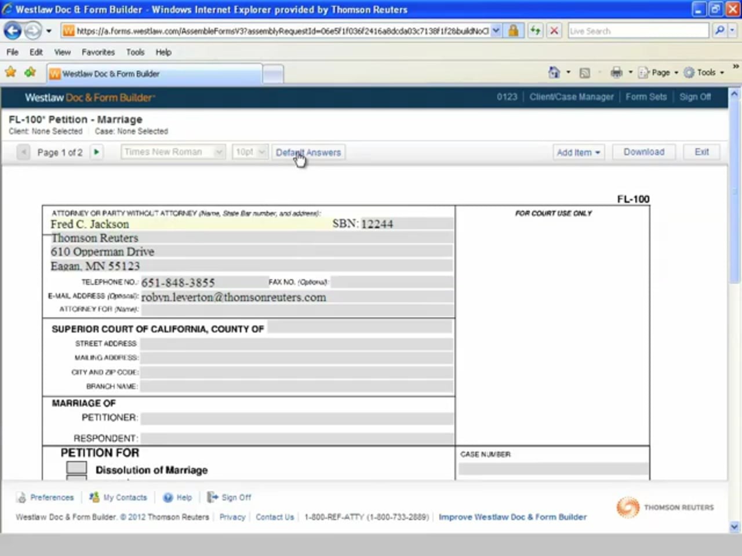742x556 pixels.
Task: Click the Default Answers button
Action: click(308, 153)
